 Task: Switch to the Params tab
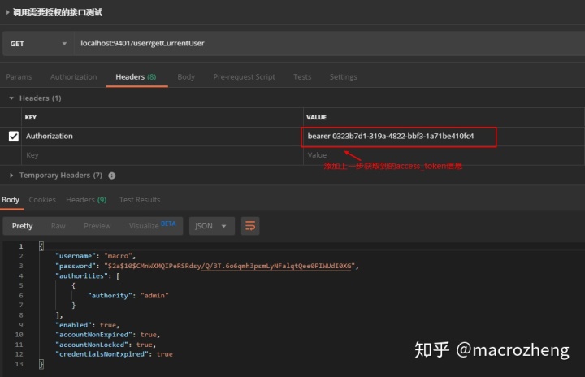coord(19,77)
